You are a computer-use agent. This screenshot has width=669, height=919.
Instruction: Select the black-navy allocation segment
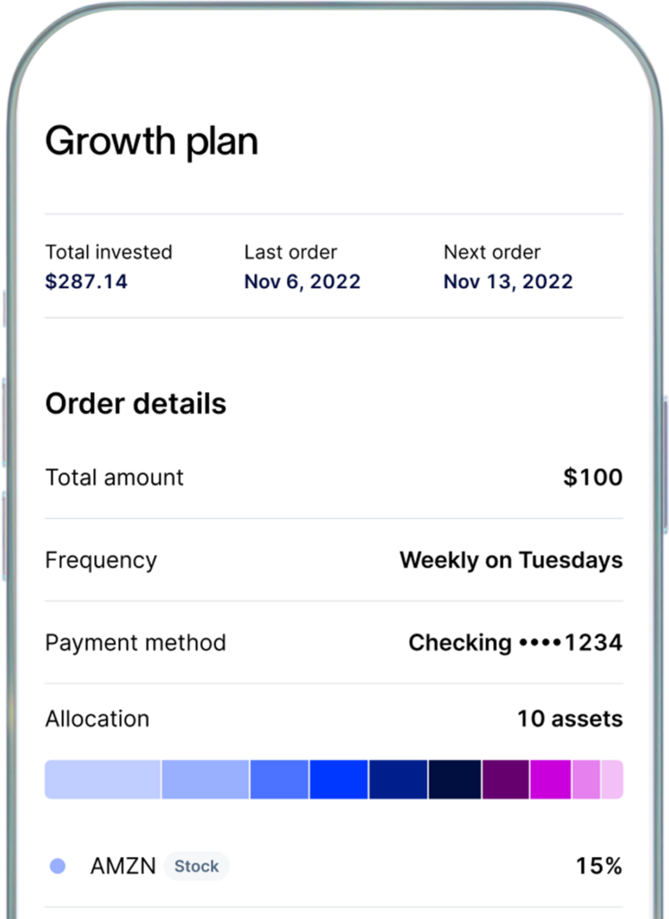pos(455,779)
